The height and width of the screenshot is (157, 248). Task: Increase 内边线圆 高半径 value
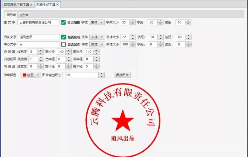click(96, 58)
